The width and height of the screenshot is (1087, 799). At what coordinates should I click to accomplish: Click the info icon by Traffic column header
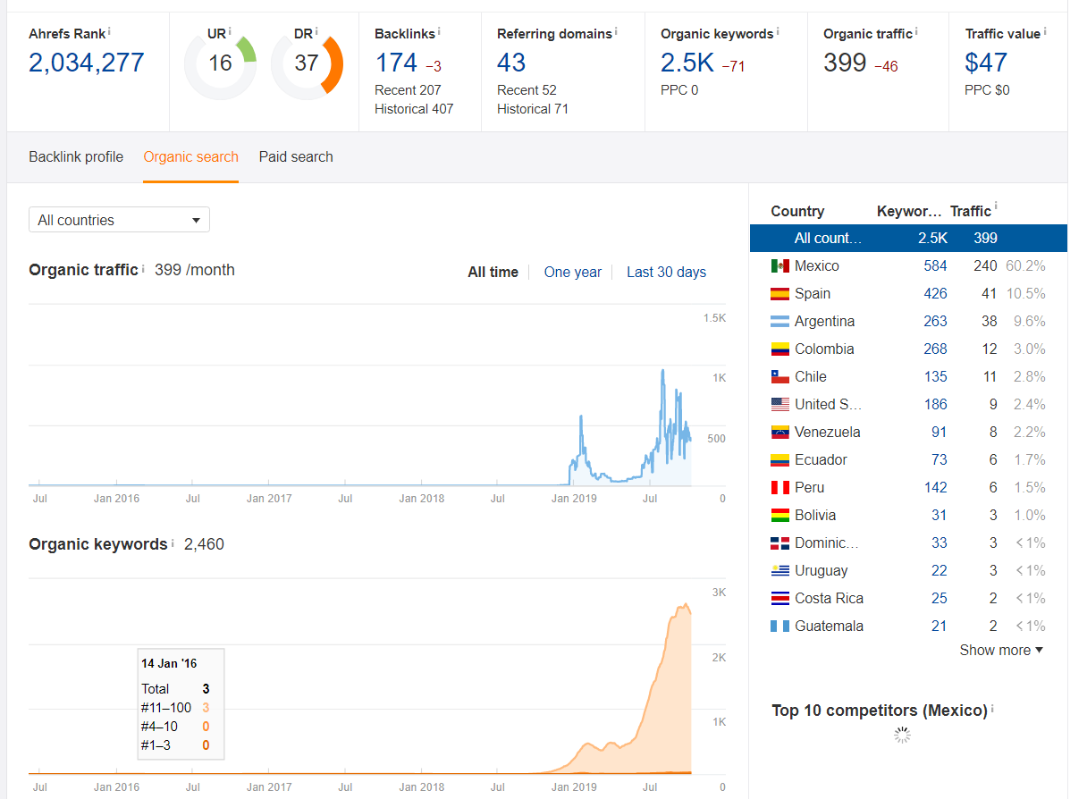(996, 206)
